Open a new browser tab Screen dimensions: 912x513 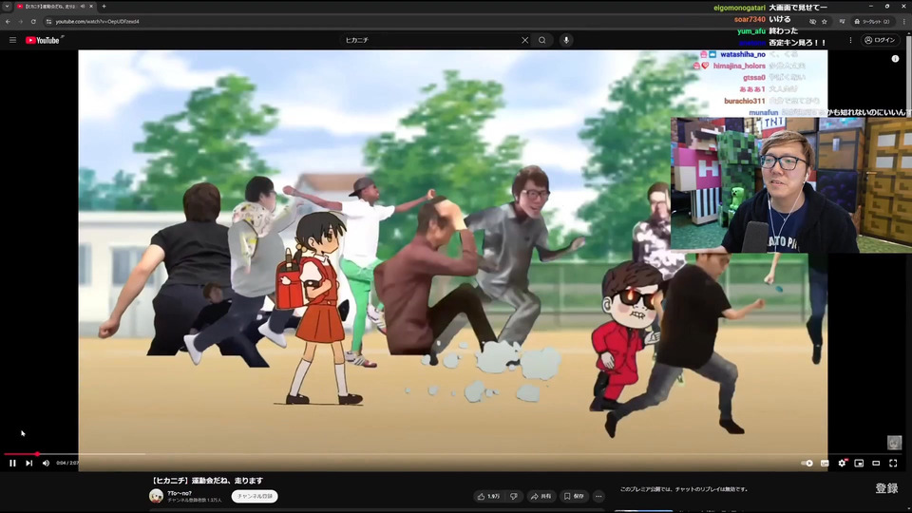(104, 7)
